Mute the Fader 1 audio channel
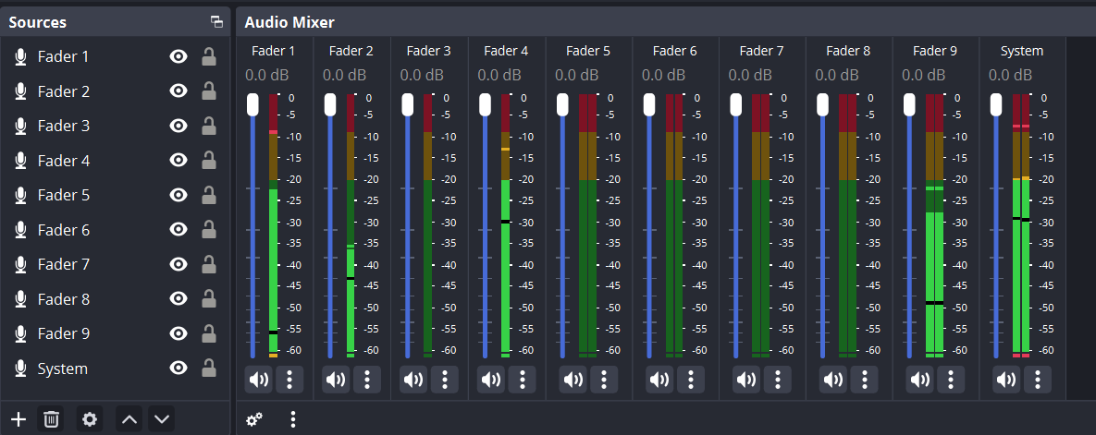 coord(259,380)
